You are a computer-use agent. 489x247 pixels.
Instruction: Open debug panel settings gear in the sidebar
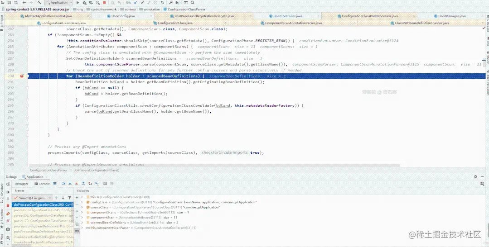pyautogui.click(x=8, y=237)
